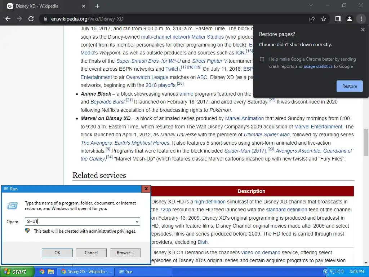Expand the Run Open dropdown arrow

point(137,222)
